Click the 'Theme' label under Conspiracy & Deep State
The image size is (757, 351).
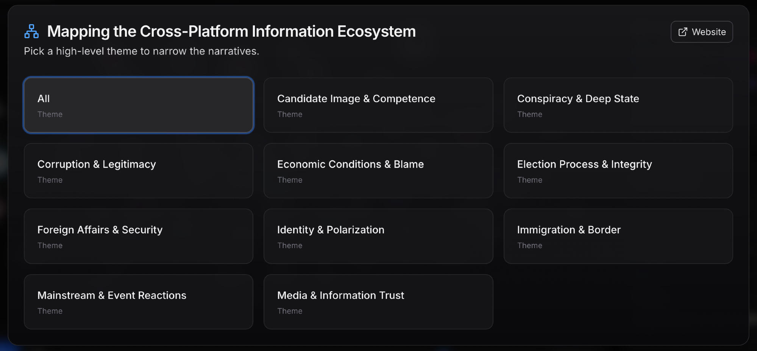[x=529, y=114]
